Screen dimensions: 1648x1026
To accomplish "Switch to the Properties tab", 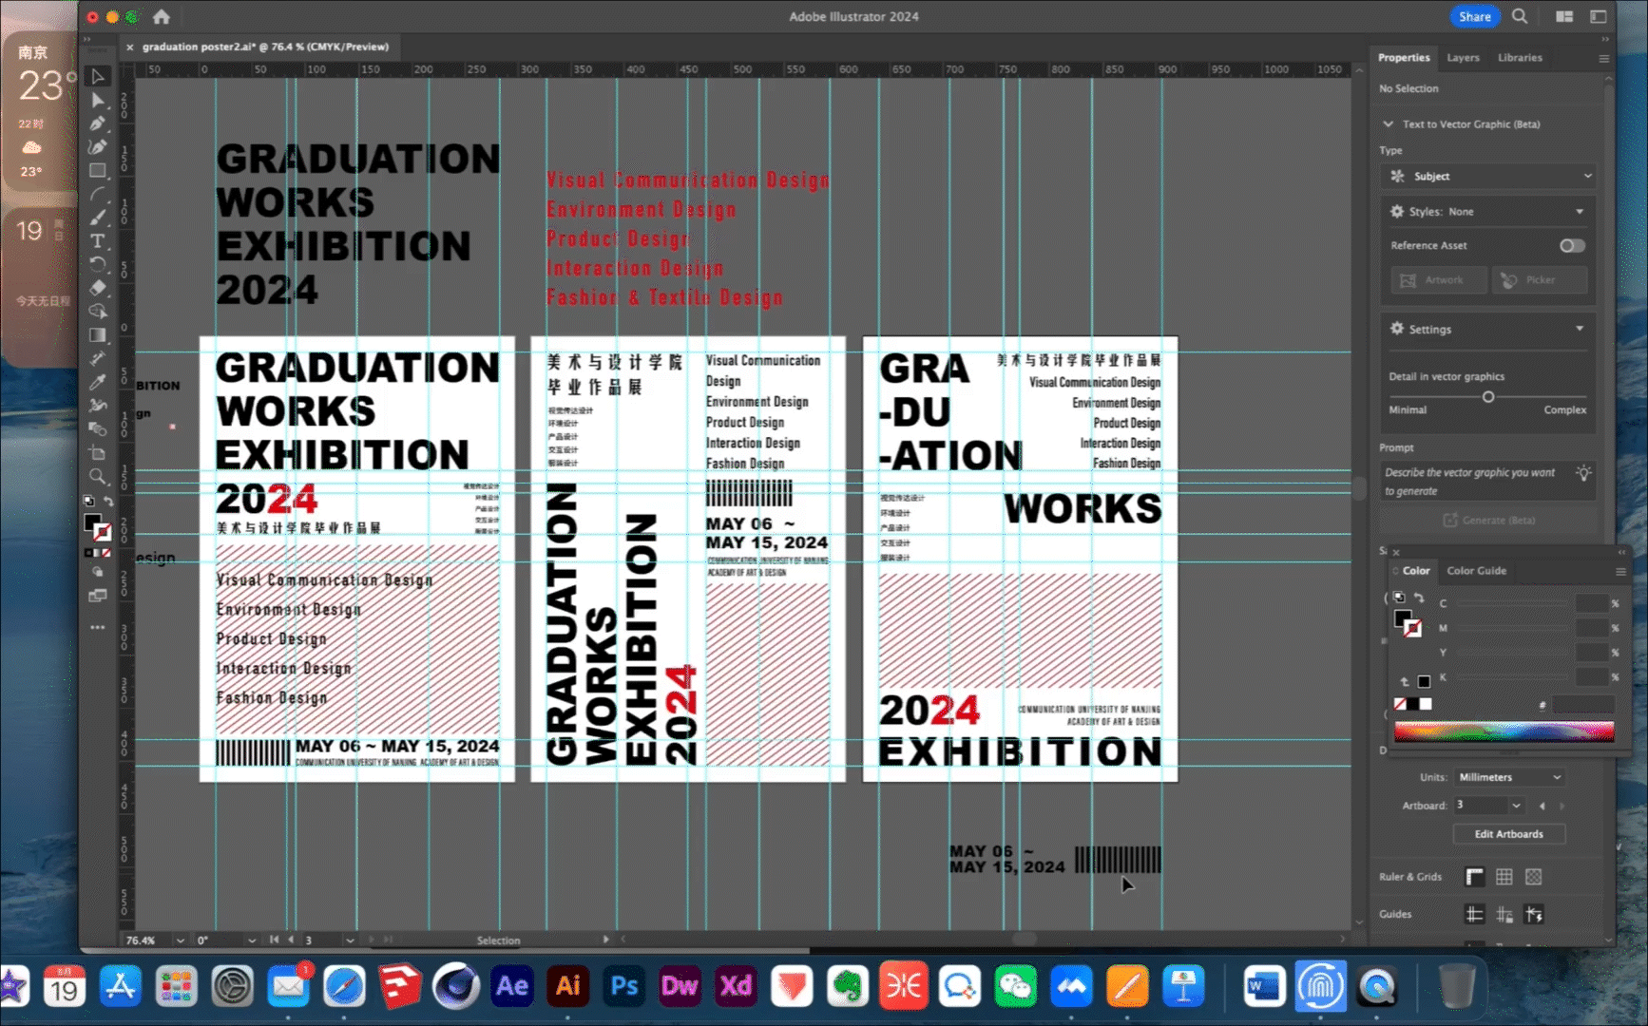I will pyautogui.click(x=1404, y=58).
